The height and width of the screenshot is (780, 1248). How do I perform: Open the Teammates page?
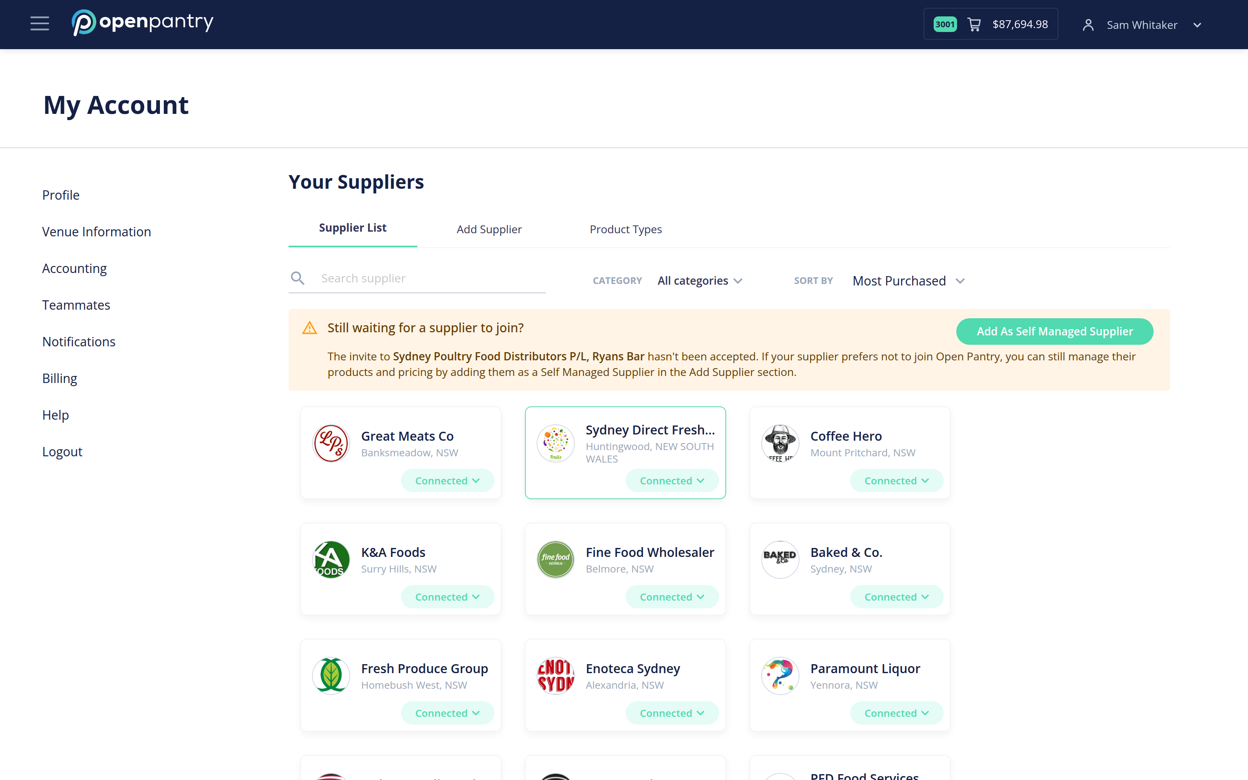tap(76, 305)
